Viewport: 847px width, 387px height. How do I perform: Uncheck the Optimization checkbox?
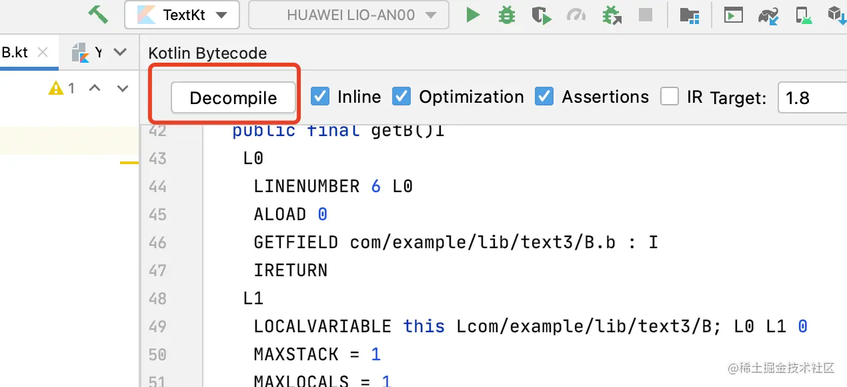click(401, 97)
